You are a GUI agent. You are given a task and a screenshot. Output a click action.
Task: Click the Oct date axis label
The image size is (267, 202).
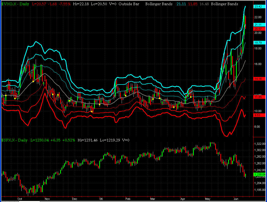(20, 199)
